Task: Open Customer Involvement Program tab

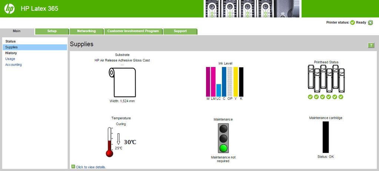Action: 133,31
